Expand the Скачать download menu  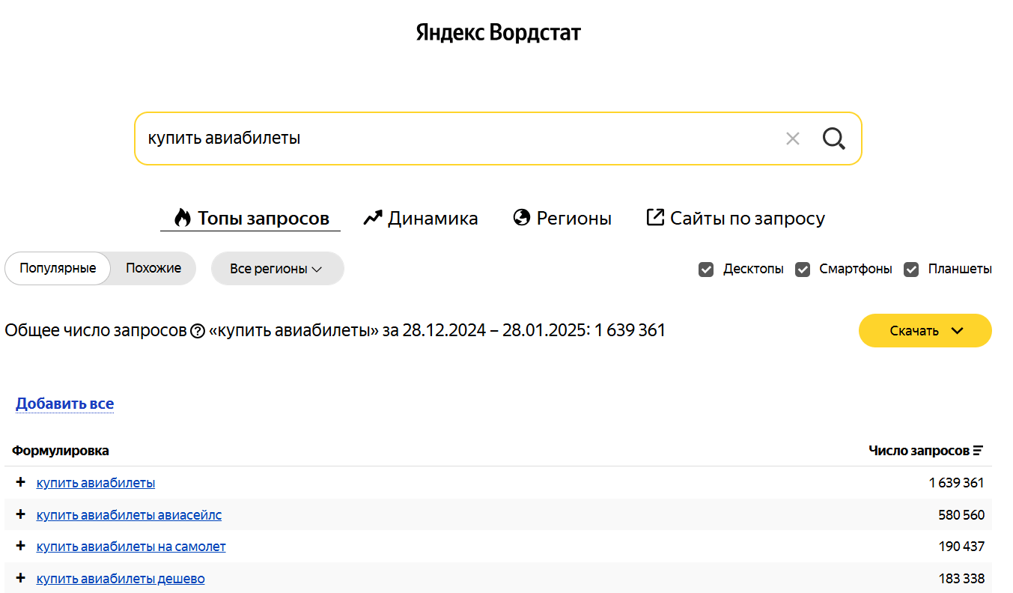(x=925, y=331)
